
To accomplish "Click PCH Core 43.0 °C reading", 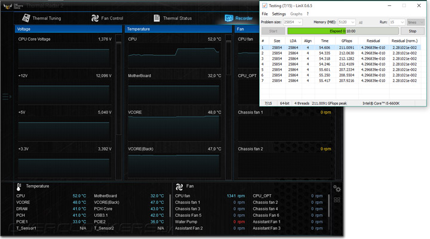I will click(157, 209).
